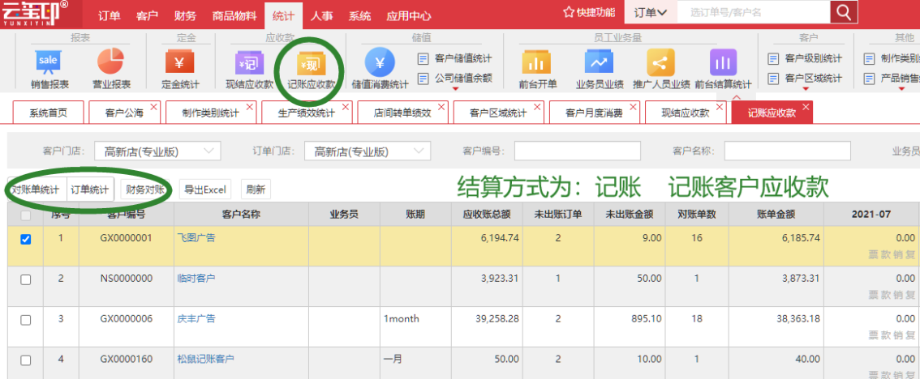Image resolution: width=920 pixels, height=379 pixels.
Task: Open the 人事 top menu
Action: (x=321, y=16)
